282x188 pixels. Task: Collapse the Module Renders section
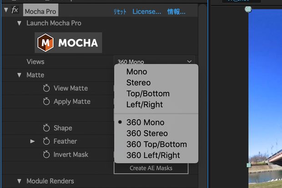pos(19,181)
